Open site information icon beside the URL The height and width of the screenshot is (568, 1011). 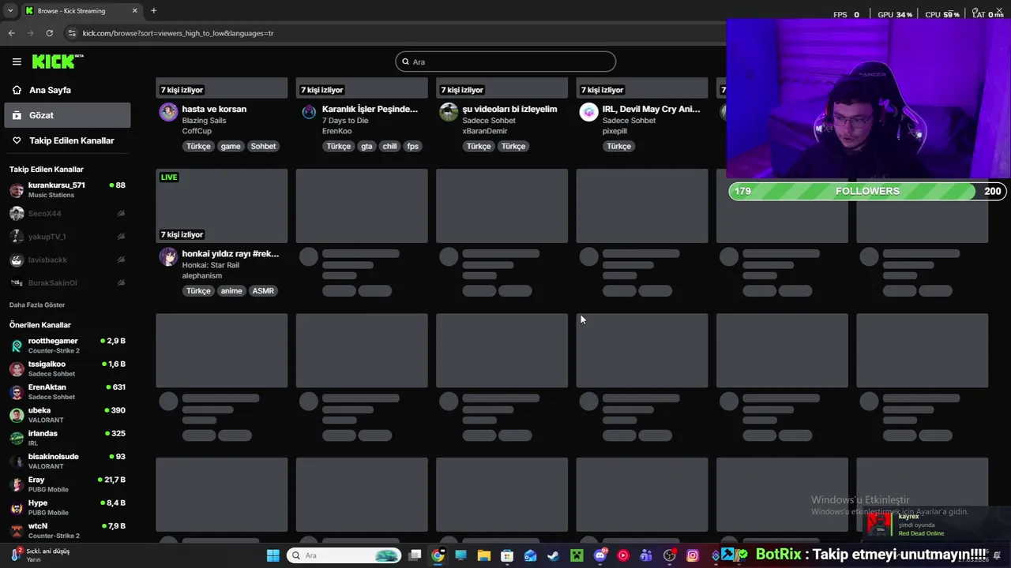(72, 33)
